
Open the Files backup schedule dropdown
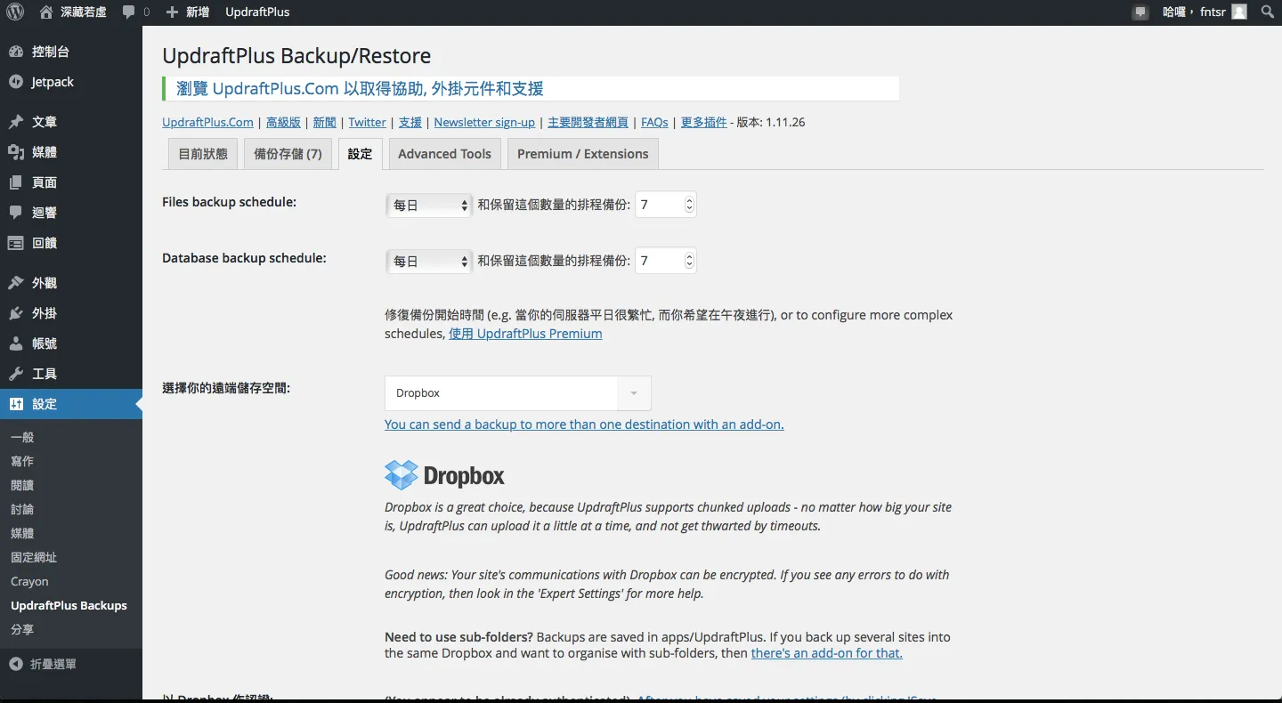click(430, 206)
